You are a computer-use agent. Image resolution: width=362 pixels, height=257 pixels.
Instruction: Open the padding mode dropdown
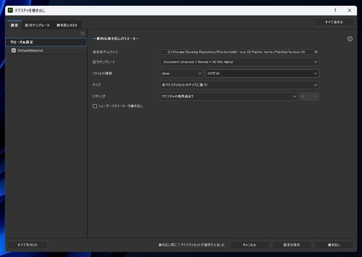coord(229,96)
